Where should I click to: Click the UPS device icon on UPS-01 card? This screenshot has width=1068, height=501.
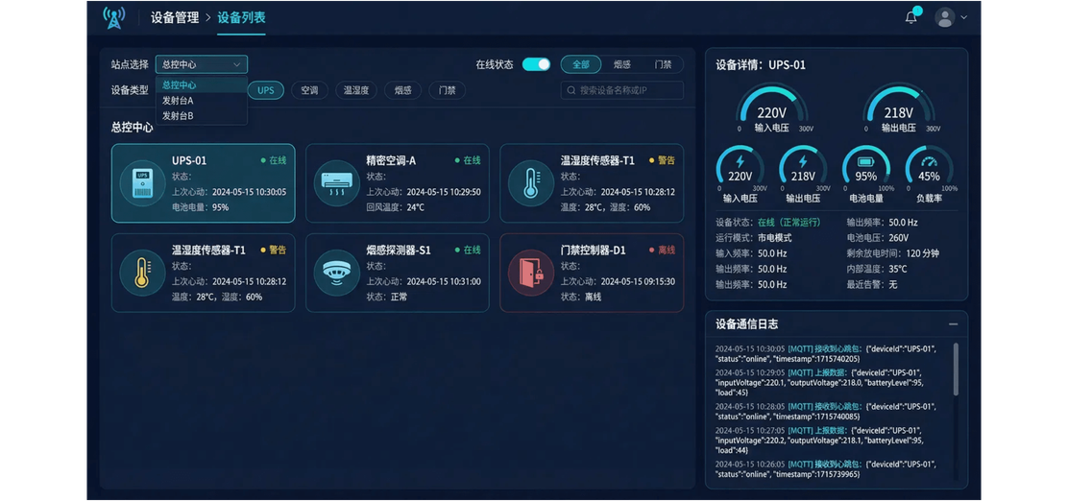142,183
